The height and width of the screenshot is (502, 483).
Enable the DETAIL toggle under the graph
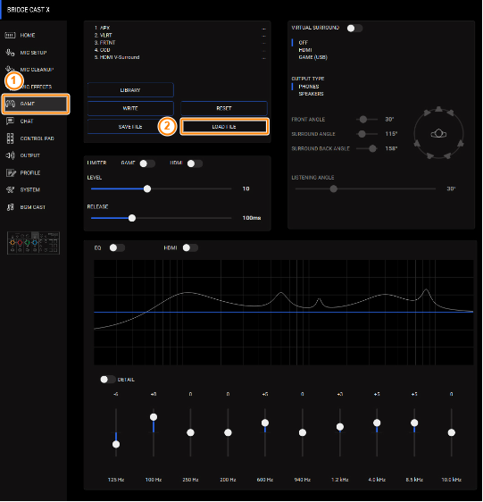(107, 380)
